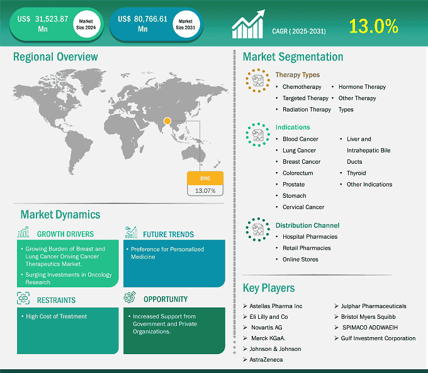Click the Future Trends chart icon
Viewport: 428px width, 373px height.
(x=131, y=232)
